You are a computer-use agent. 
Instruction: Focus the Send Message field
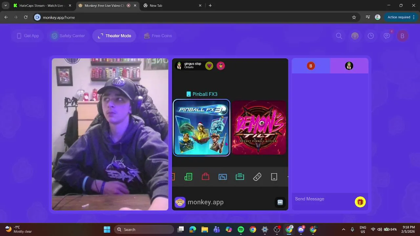tap(323, 199)
